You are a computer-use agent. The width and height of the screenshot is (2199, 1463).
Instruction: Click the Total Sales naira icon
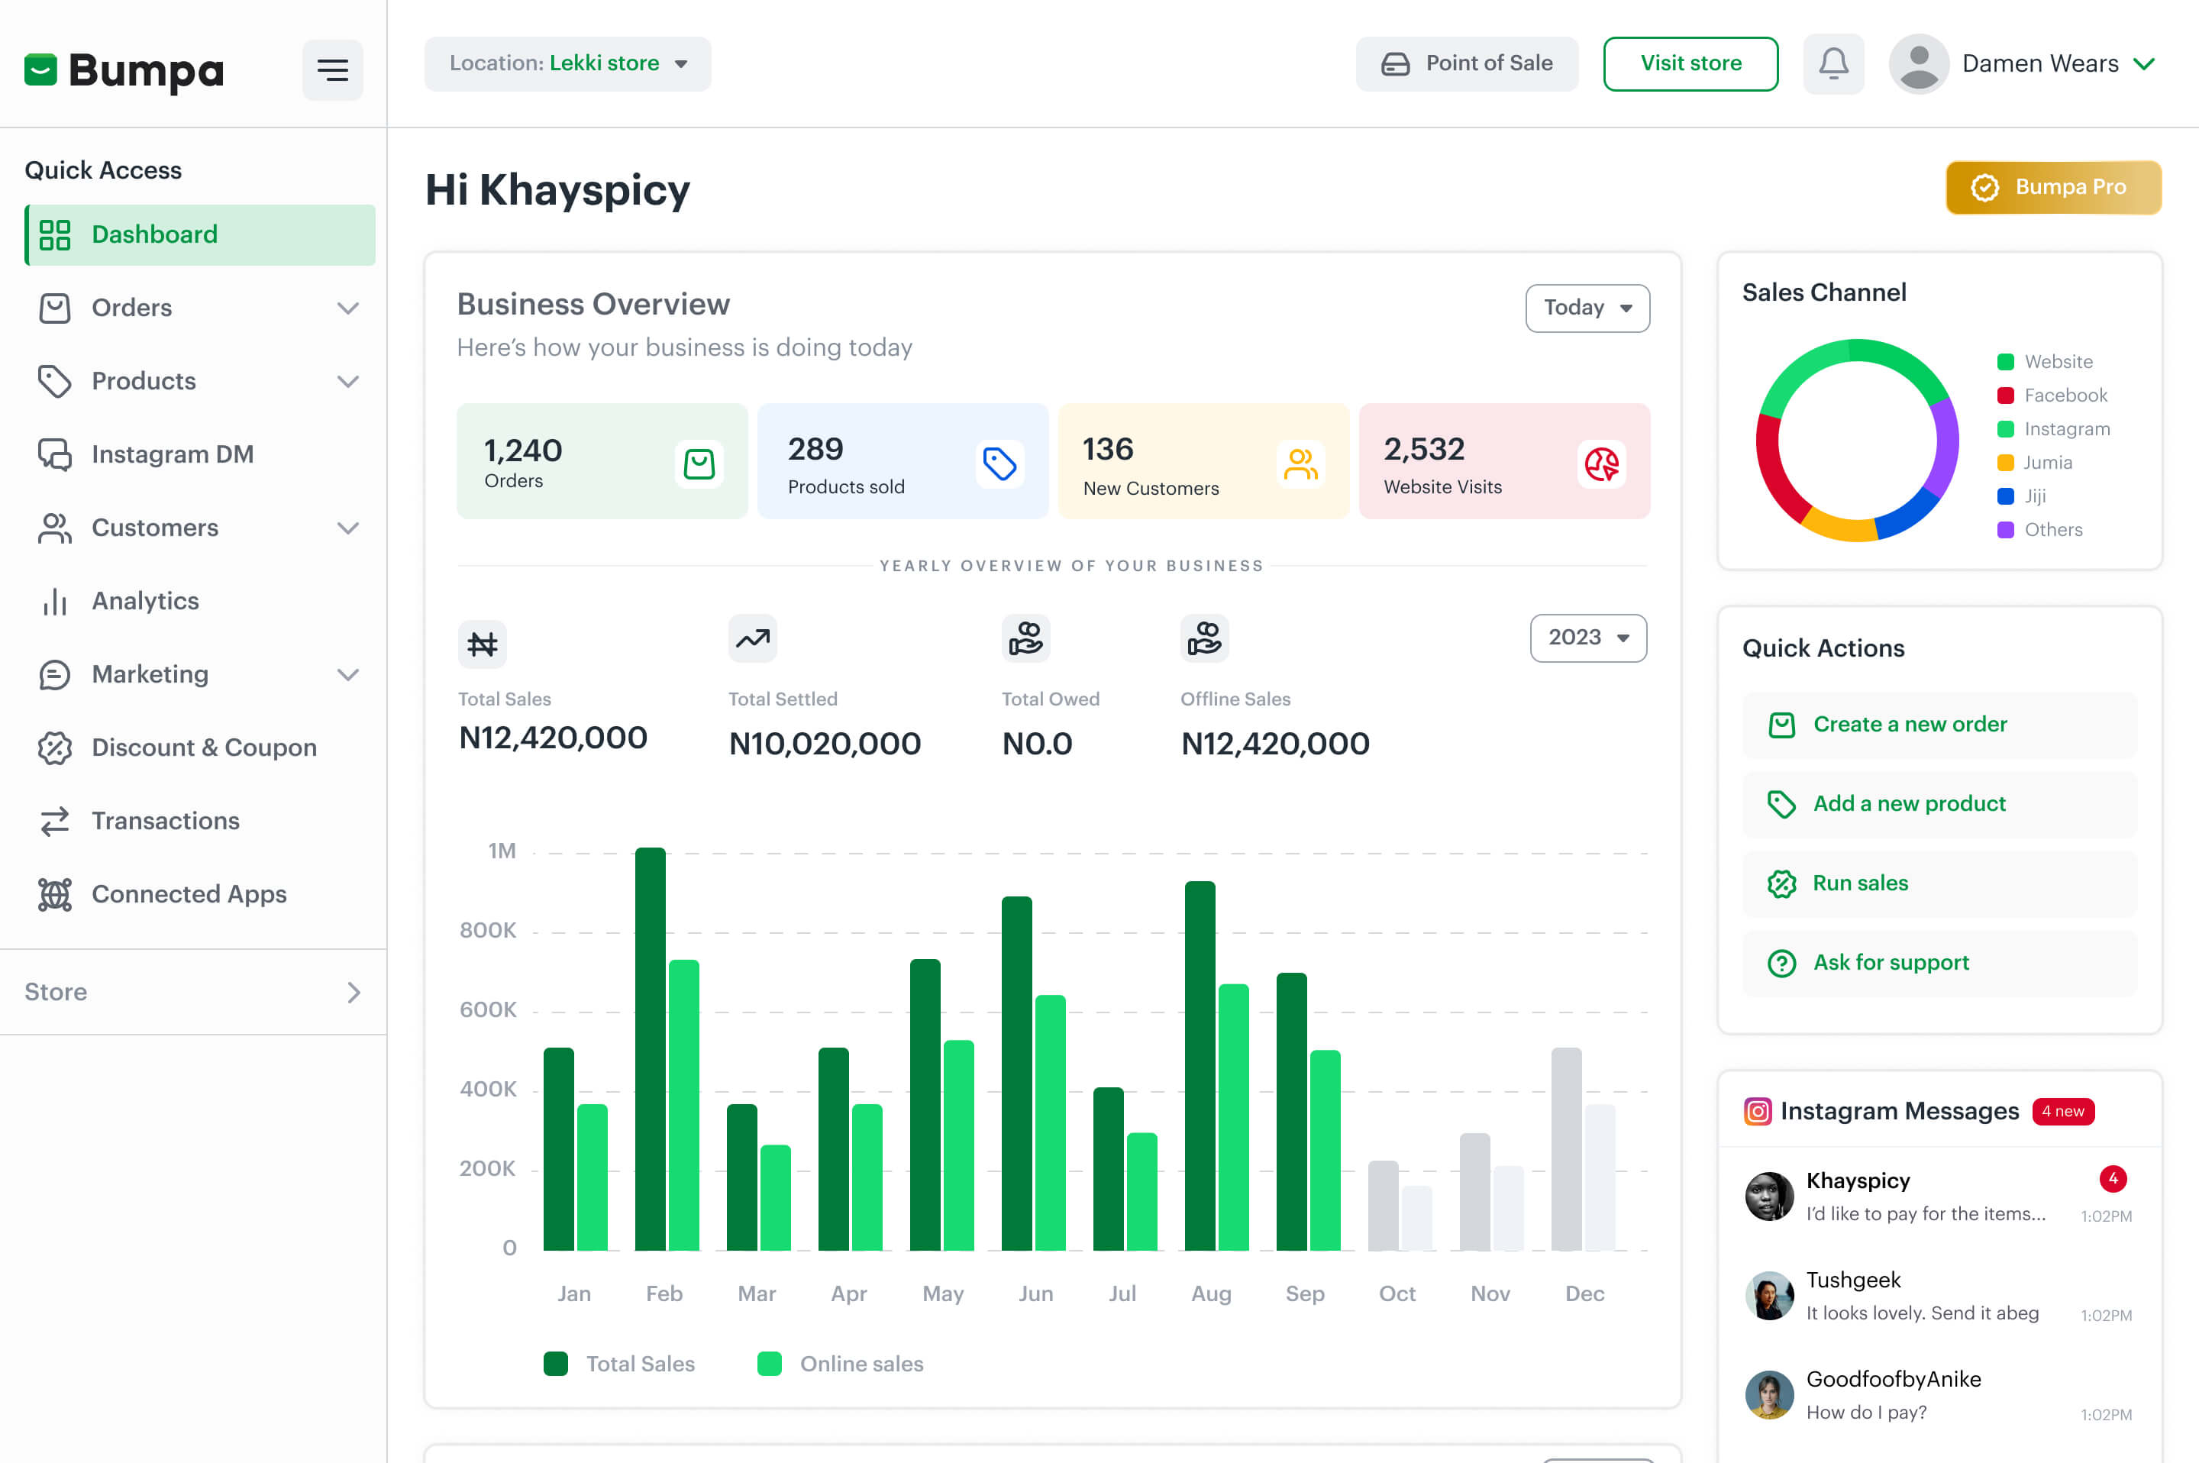(x=483, y=644)
